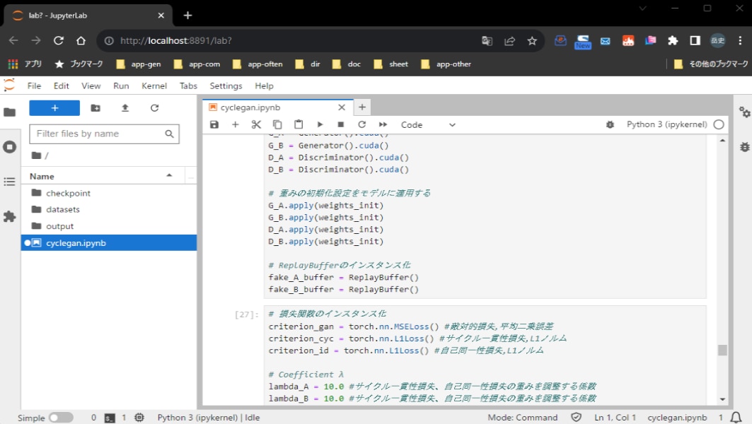Cut selected cell with scissors icon
The image size is (752, 424).
pos(256,124)
